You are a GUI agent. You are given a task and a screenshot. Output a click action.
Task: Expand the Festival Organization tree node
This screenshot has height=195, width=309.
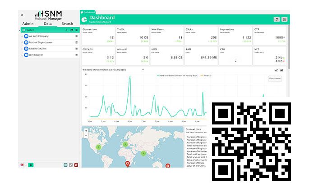[x=22, y=42]
